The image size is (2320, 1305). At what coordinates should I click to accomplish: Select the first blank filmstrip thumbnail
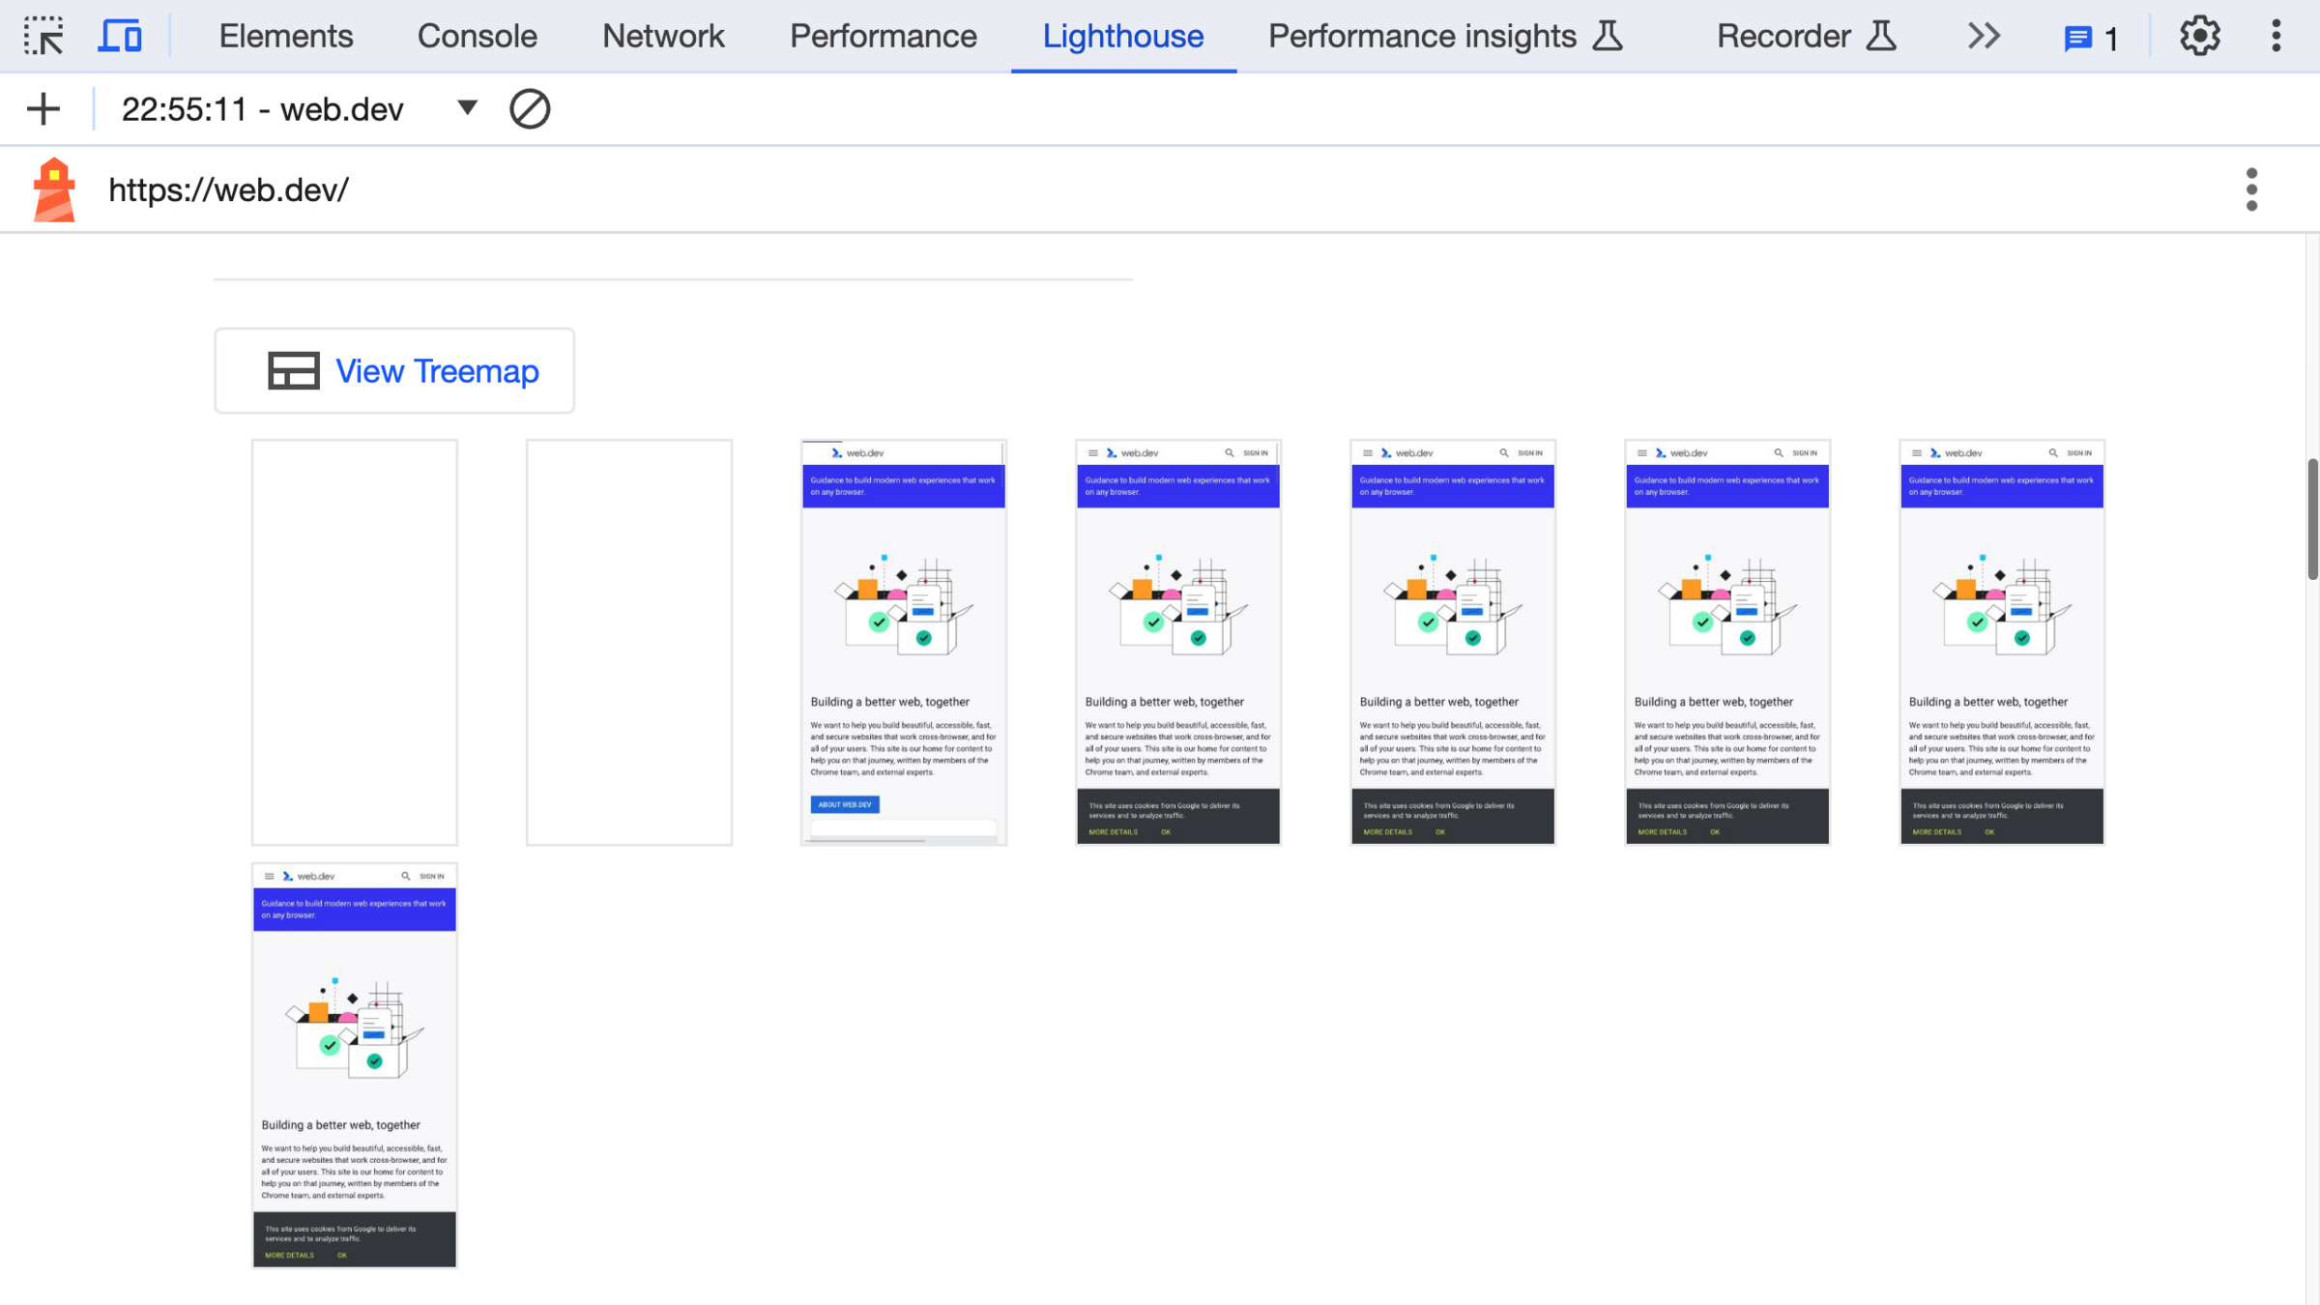click(x=355, y=642)
